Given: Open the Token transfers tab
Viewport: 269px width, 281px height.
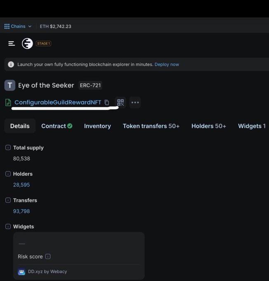Looking at the screenshot, I should tap(151, 126).
